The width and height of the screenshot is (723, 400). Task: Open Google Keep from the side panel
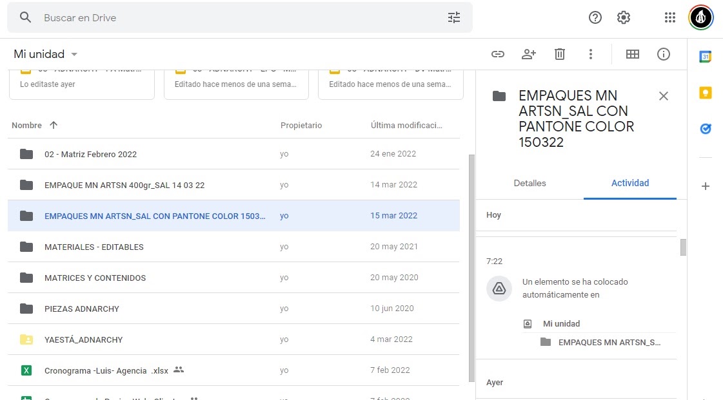tap(705, 92)
